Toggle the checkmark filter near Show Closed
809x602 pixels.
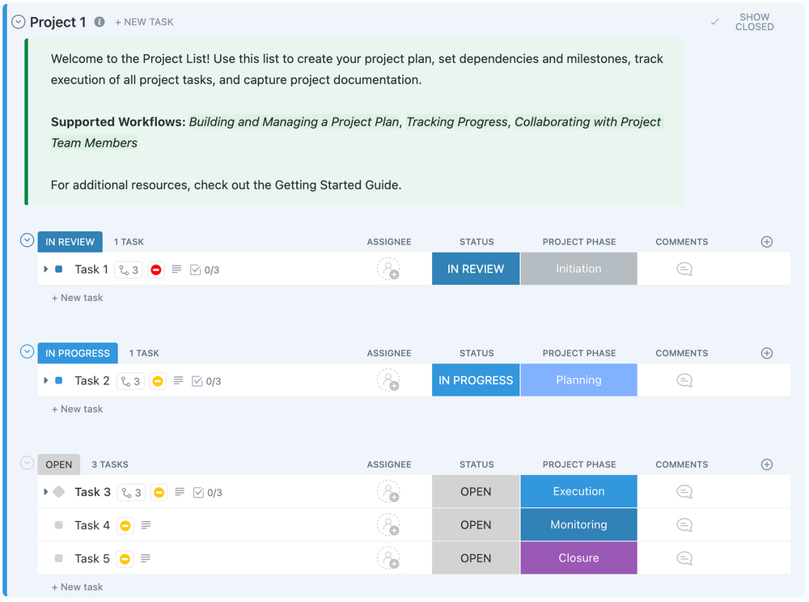714,22
